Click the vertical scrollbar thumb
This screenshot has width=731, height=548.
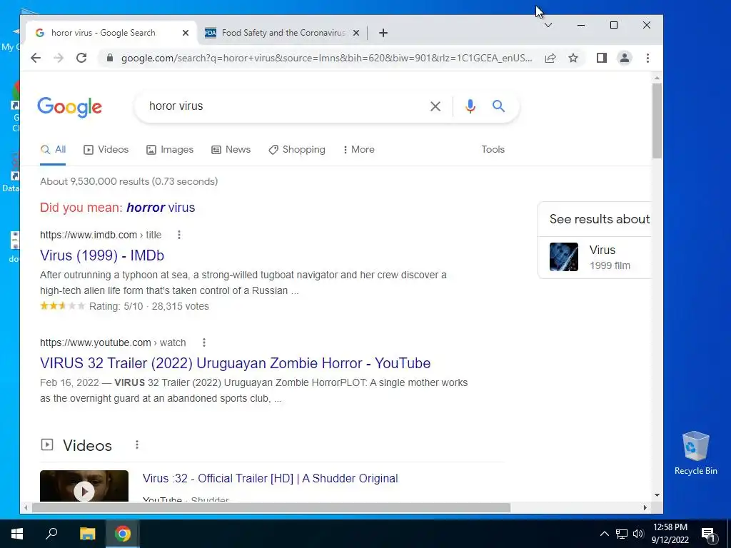click(657, 121)
